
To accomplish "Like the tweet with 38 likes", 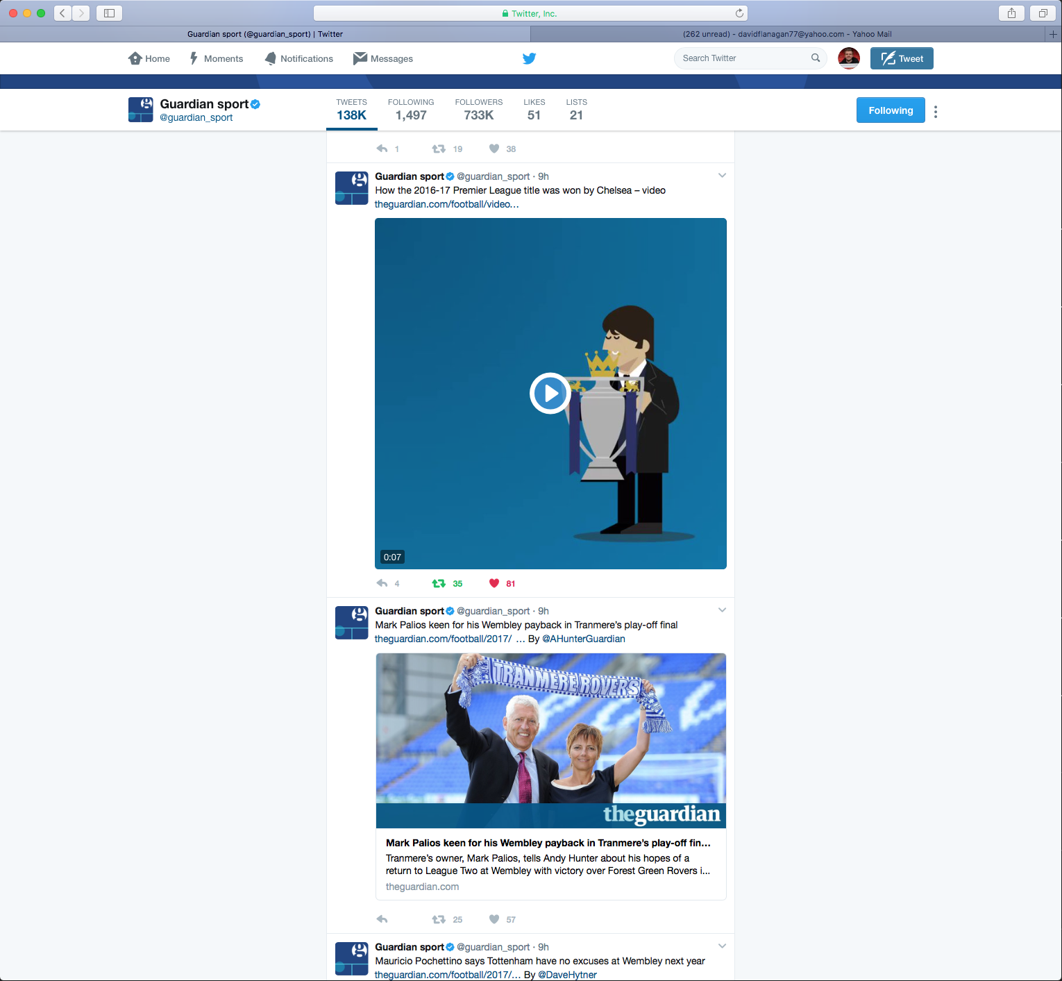I will (x=494, y=149).
